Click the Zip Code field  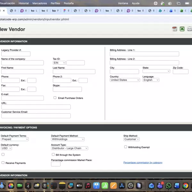point(180,71)
